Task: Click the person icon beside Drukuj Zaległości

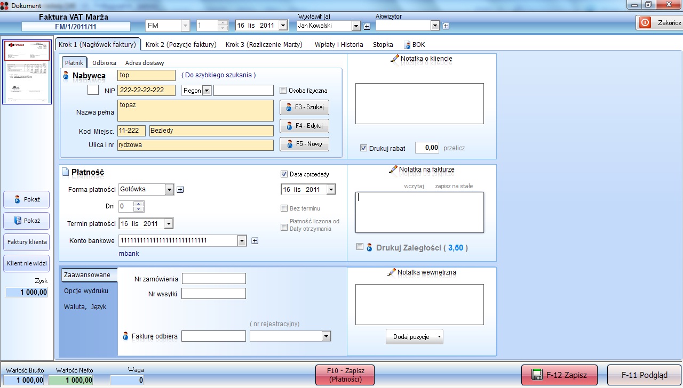Action: [x=369, y=247]
